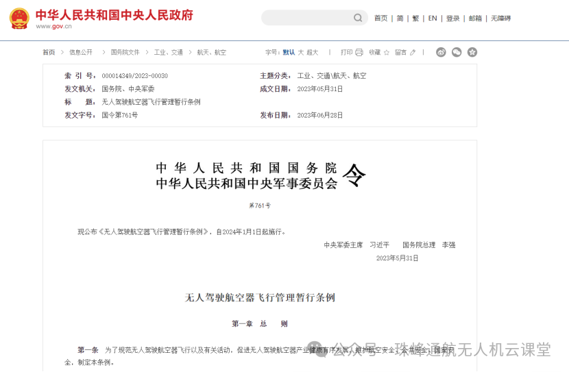569x372 pixels.
Task: Share to WeChat icon
Action: pyautogui.click(x=457, y=52)
